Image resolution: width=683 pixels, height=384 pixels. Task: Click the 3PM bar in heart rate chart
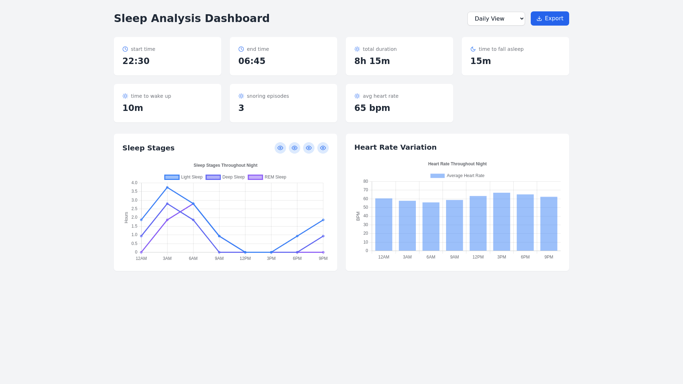502,222
